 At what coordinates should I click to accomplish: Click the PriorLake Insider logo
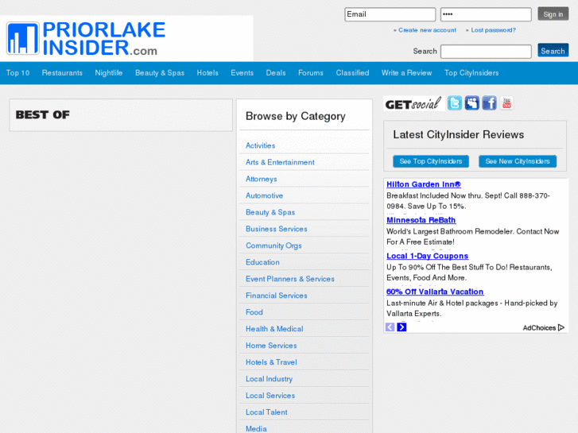pyautogui.click(x=86, y=38)
